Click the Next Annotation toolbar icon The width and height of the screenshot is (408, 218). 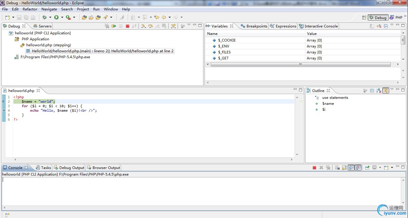(x=133, y=17)
